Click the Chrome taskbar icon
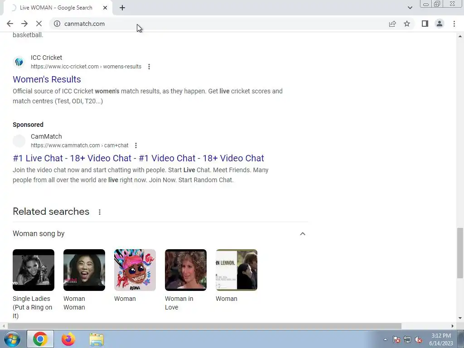 (x=40, y=339)
